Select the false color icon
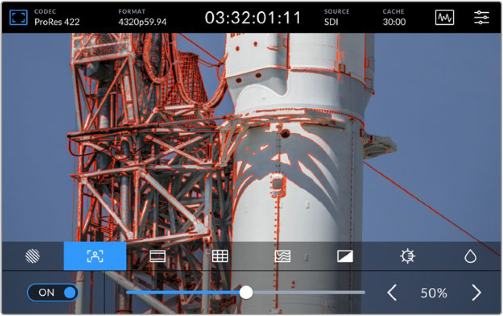 point(283,256)
